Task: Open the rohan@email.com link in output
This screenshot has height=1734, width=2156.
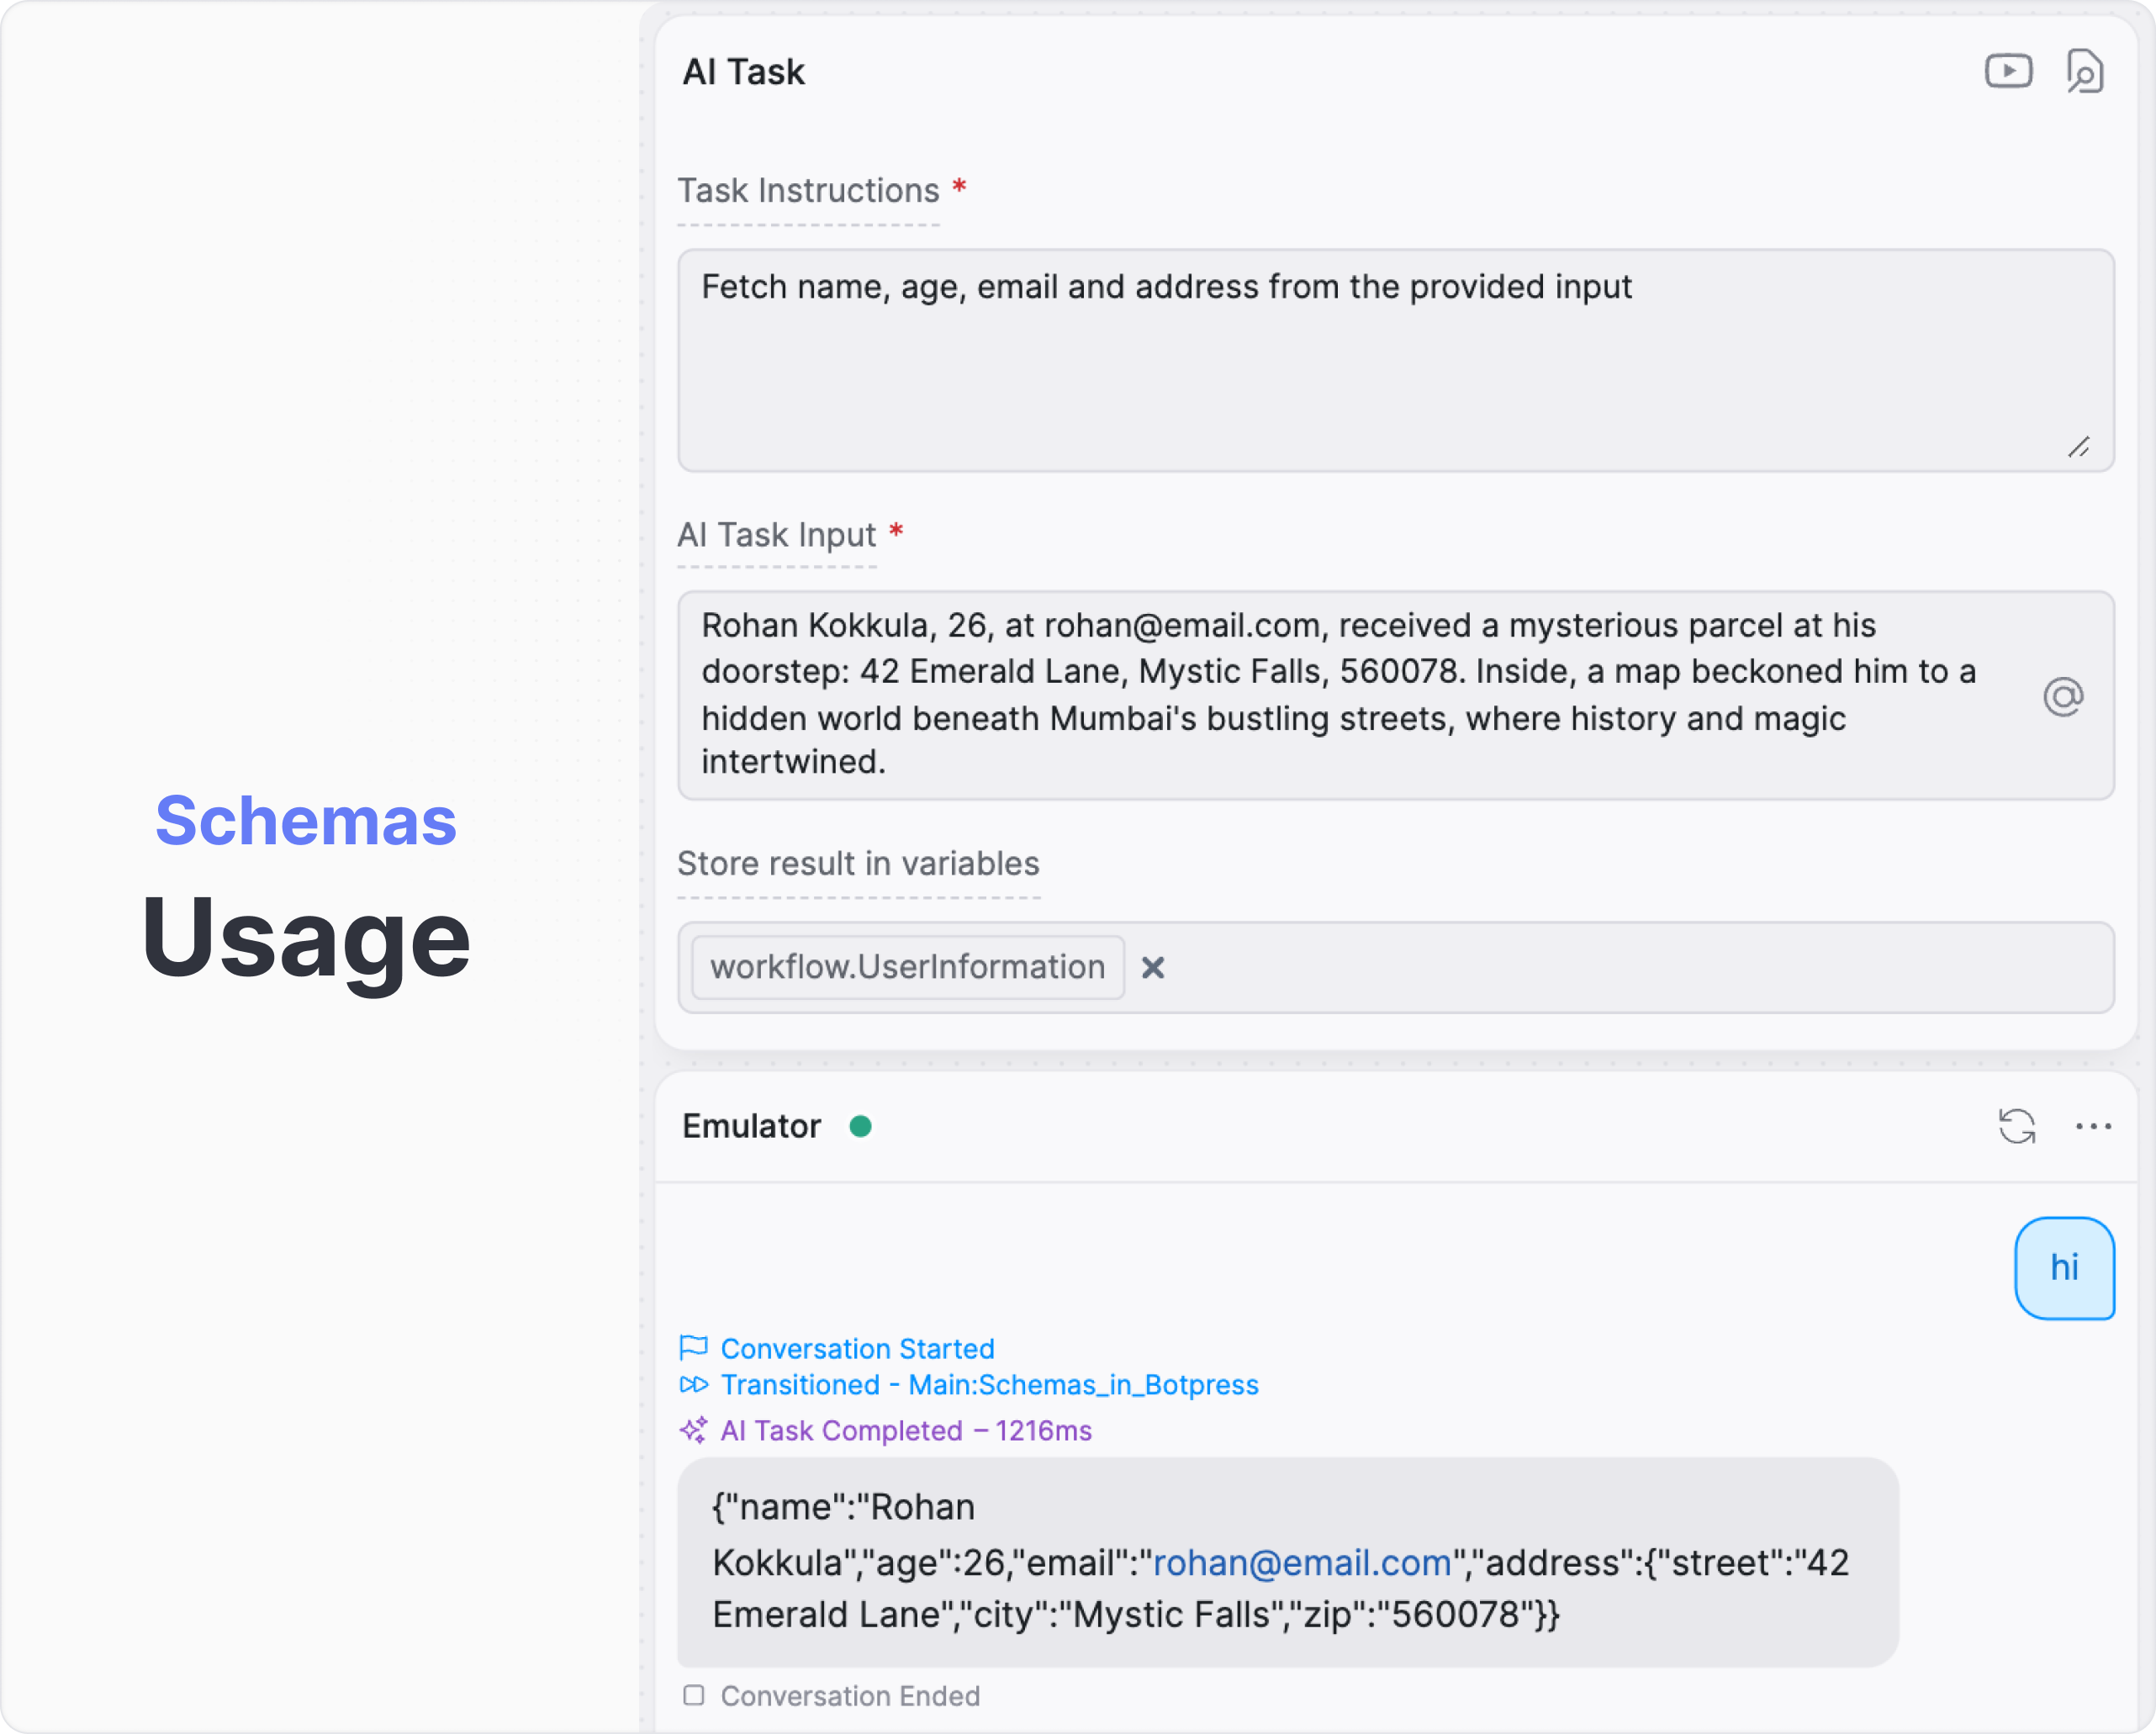Action: 1302,1562
